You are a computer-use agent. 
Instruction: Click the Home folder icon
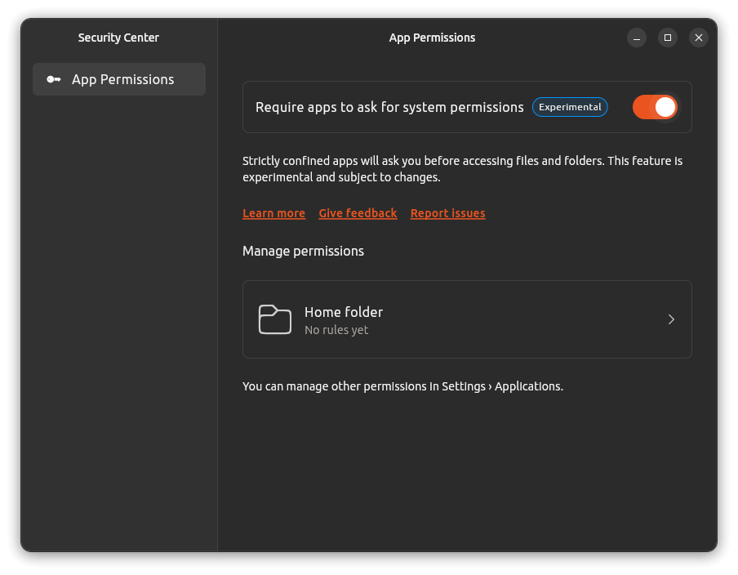(x=275, y=319)
